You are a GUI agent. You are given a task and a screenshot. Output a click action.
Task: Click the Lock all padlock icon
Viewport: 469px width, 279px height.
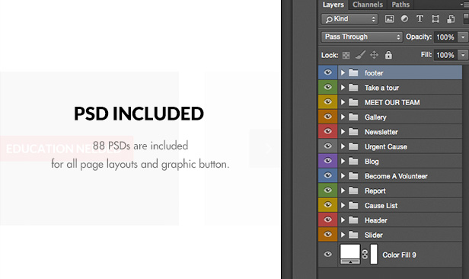(388, 55)
